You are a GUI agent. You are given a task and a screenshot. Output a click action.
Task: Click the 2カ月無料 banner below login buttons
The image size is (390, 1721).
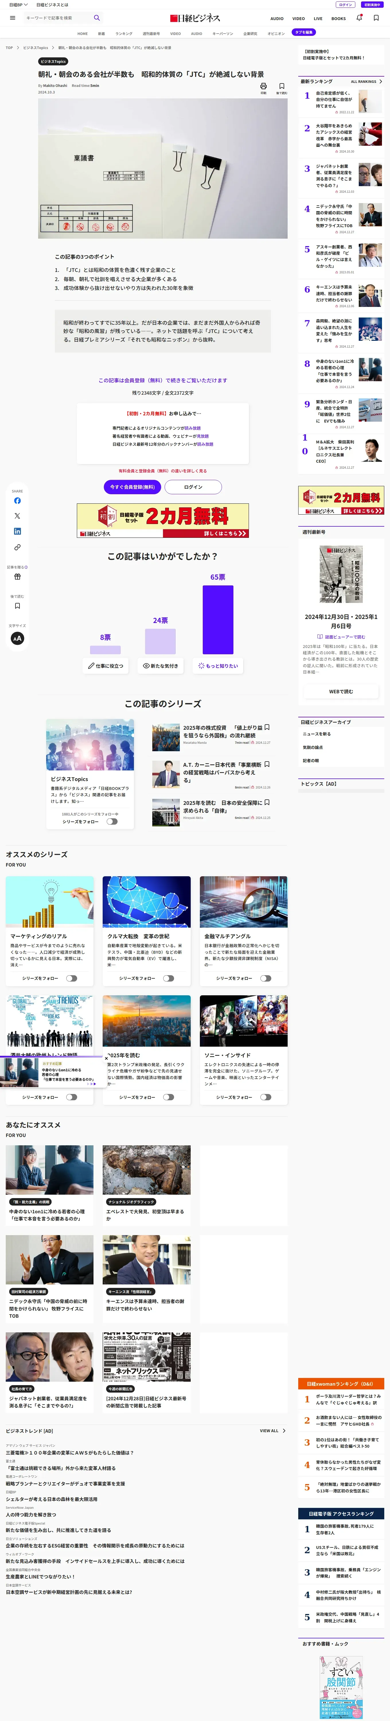(x=163, y=520)
